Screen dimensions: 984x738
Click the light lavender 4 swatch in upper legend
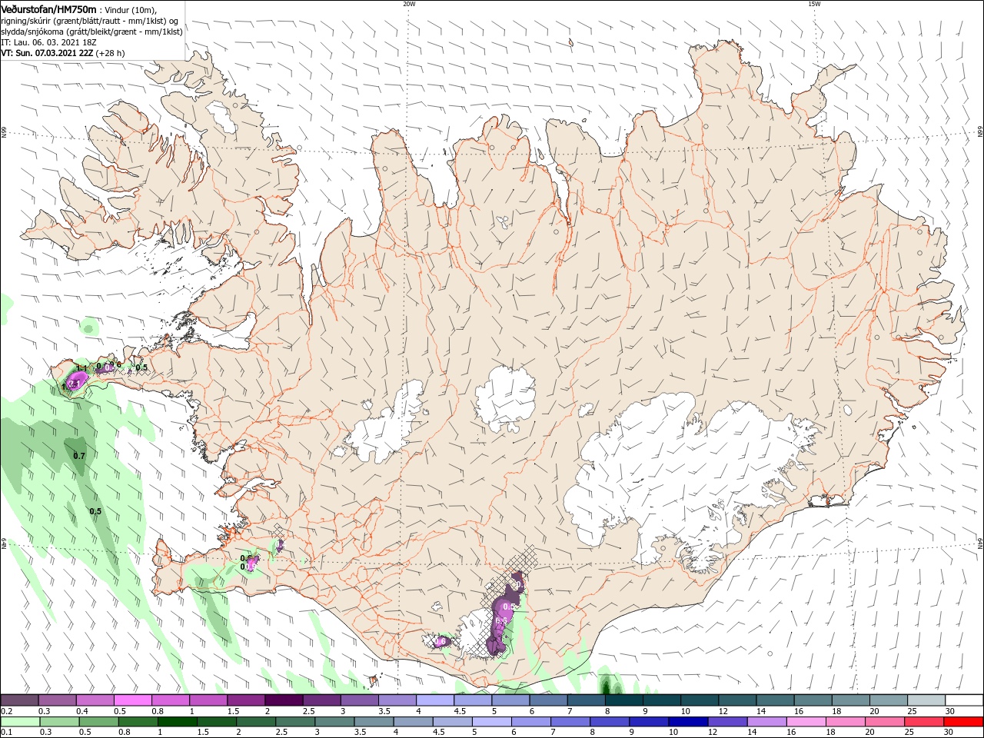pyautogui.click(x=434, y=700)
